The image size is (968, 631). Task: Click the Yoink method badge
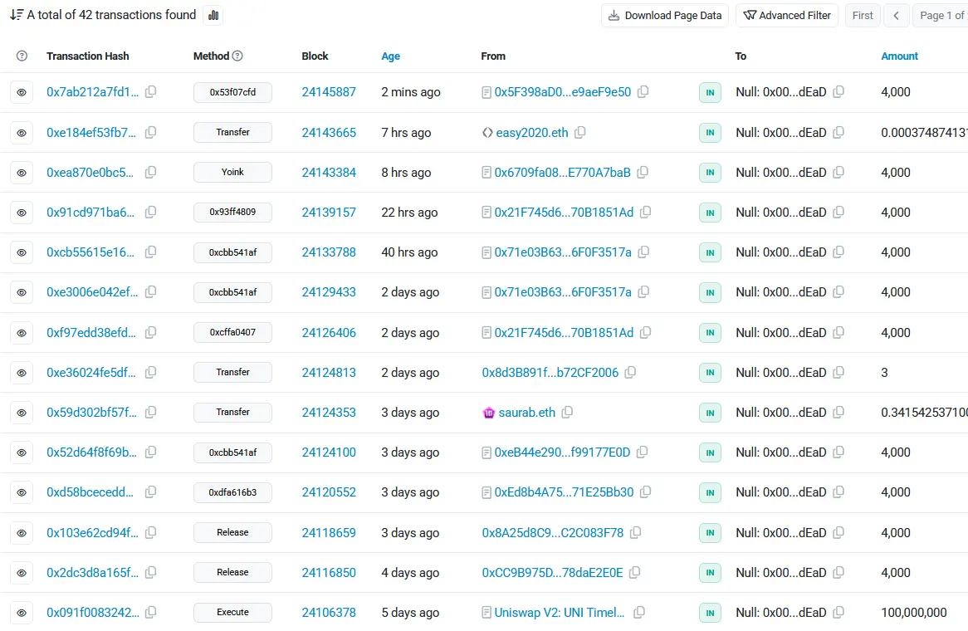pos(232,172)
